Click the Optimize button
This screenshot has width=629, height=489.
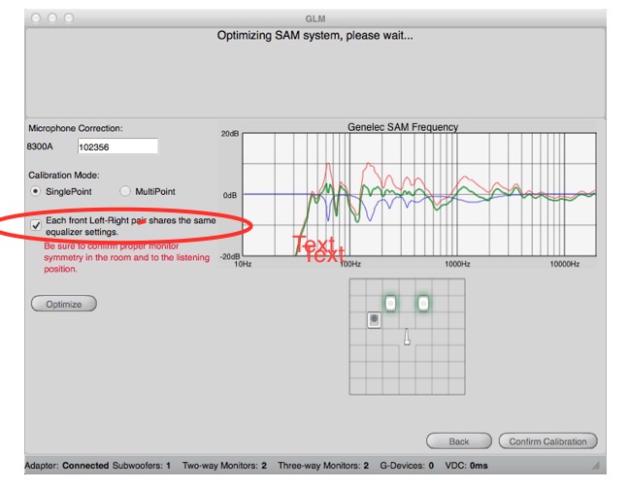[64, 304]
